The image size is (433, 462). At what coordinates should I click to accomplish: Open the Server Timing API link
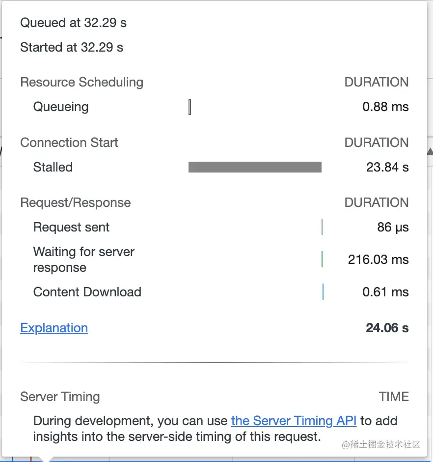[x=294, y=421]
